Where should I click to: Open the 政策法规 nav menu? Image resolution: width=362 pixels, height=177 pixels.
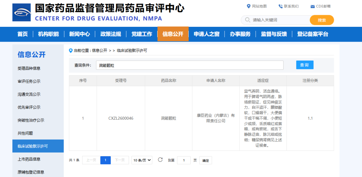[x=111, y=34]
